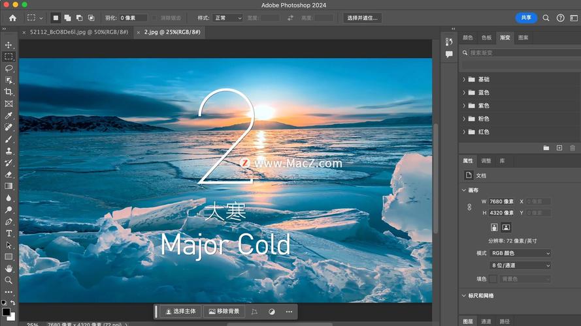Open the 模式 RGB 颜色 dropdown
This screenshot has height=326, width=581.
pyautogui.click(x=520, y=253)
